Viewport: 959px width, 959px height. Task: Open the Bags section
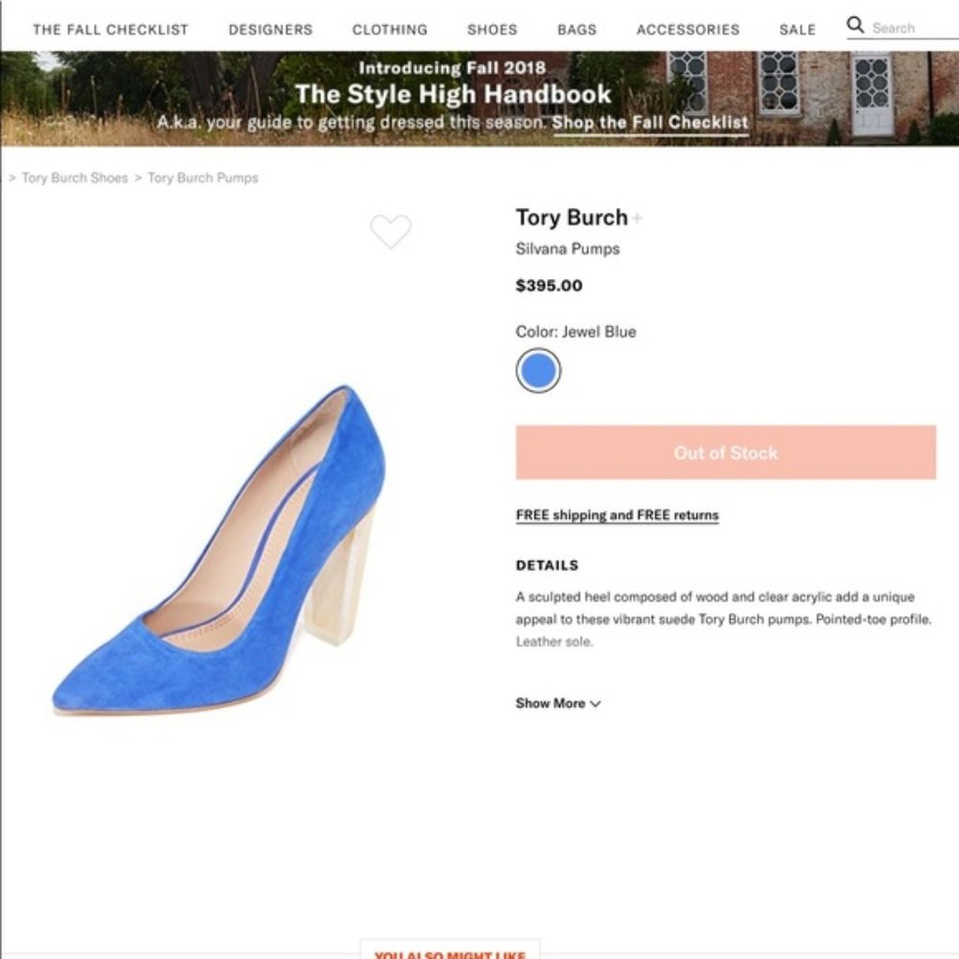point(576,30)
